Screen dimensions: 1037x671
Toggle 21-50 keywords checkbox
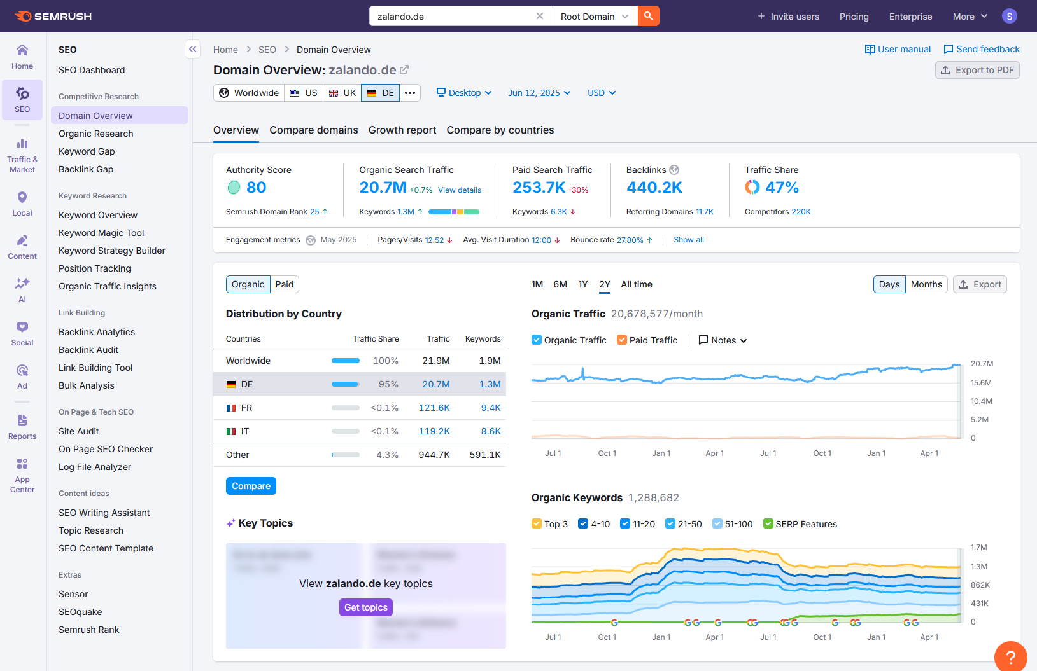tap(670, 524)
